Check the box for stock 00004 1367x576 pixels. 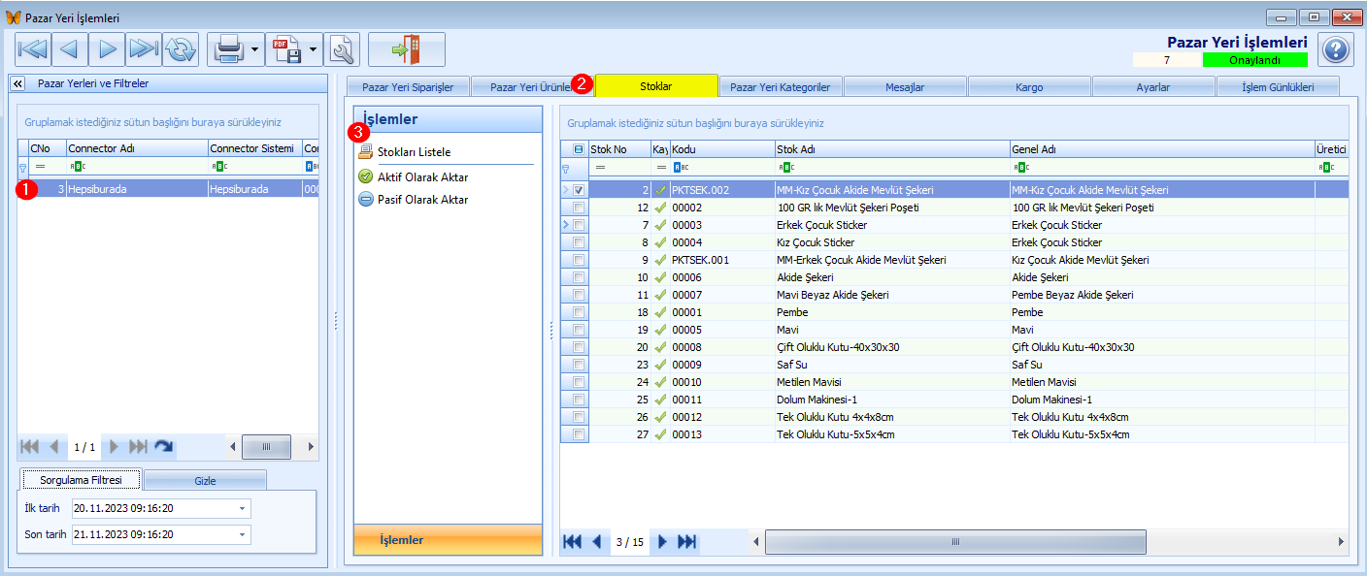[x=579, y=242]
